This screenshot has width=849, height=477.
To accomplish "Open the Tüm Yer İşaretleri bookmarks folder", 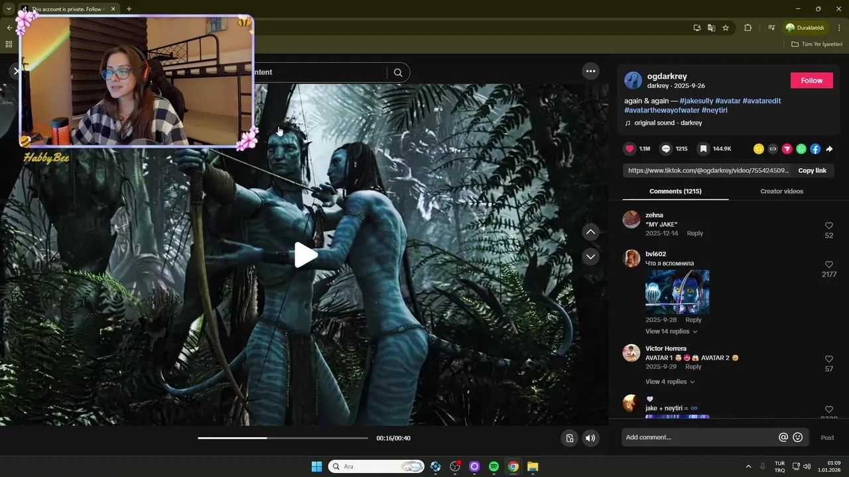I will click(x=816, y=44).
